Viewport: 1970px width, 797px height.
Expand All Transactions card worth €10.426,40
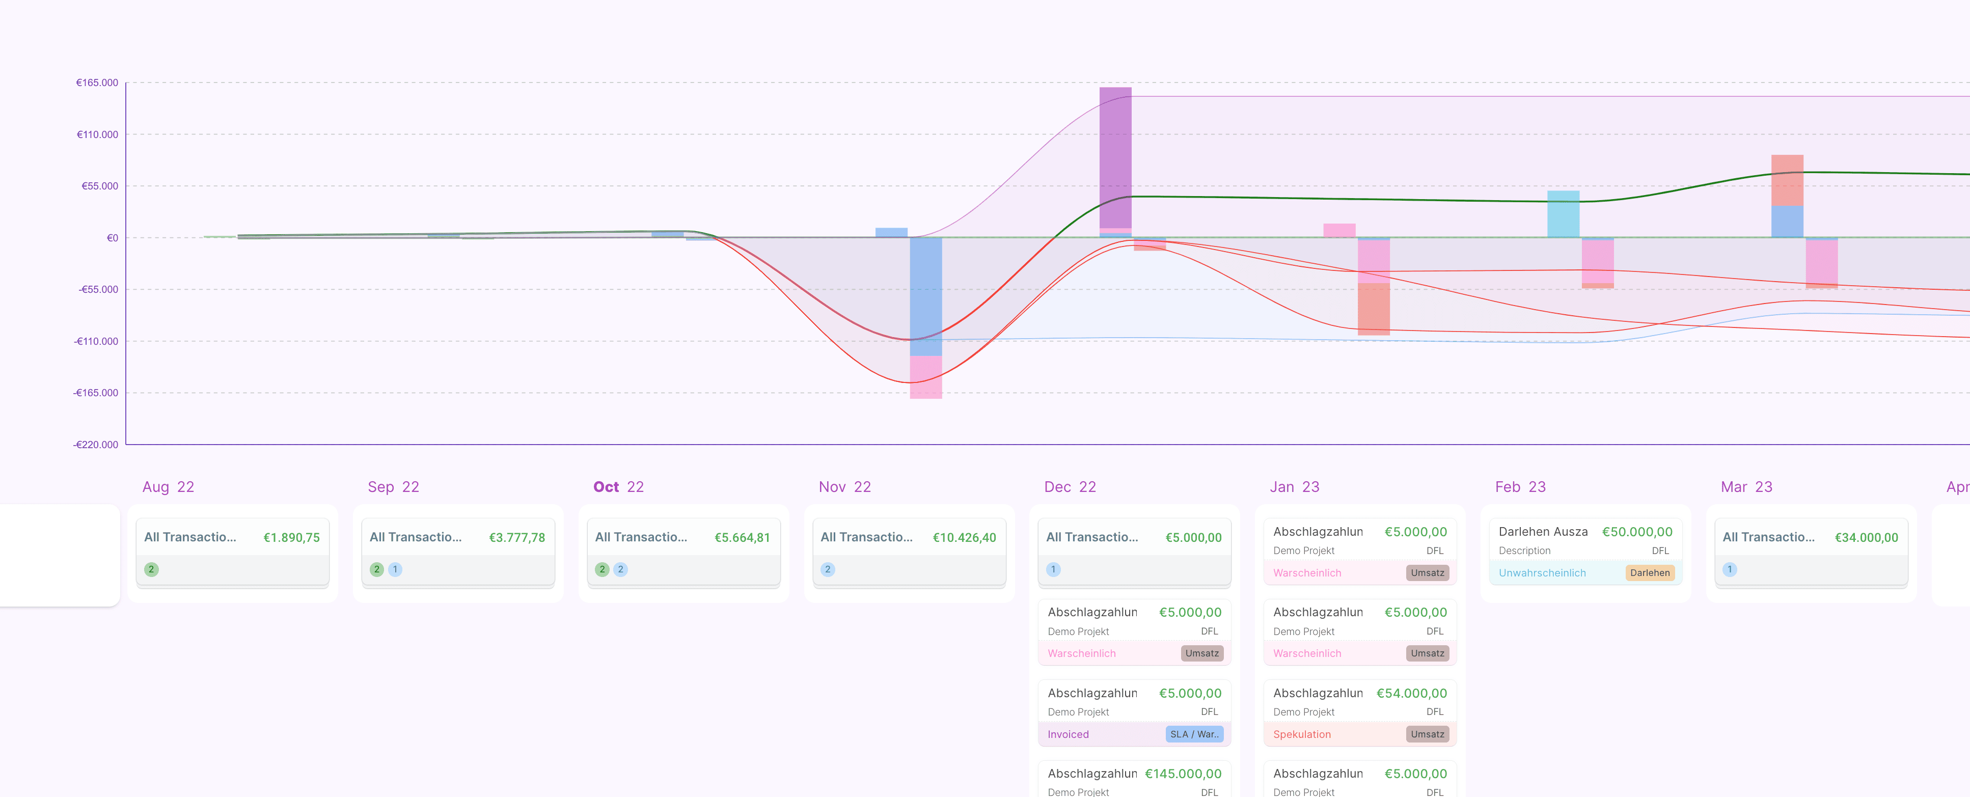click(908, 537)
